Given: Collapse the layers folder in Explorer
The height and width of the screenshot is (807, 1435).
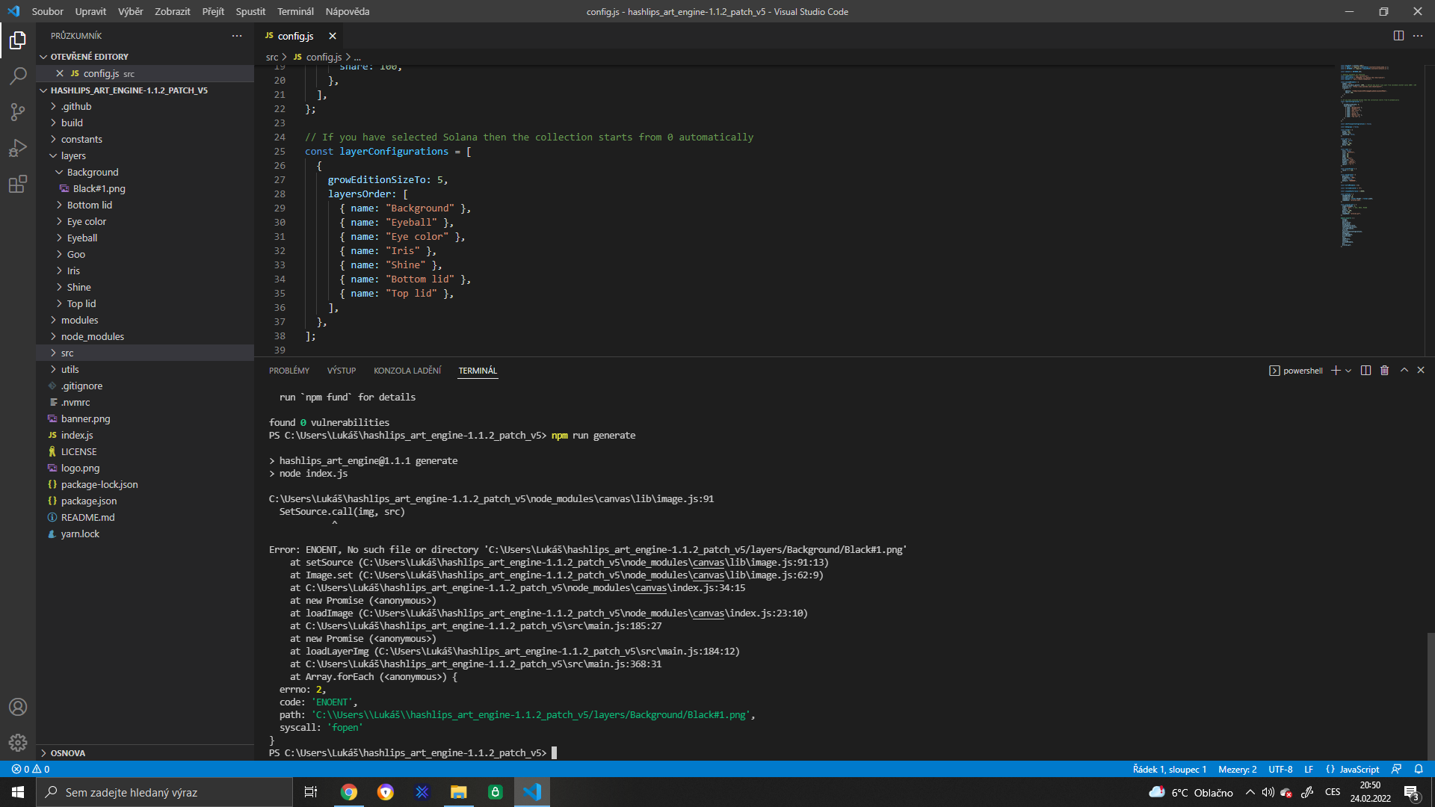Looking at the screenshot, I should (x=72, y=155).
